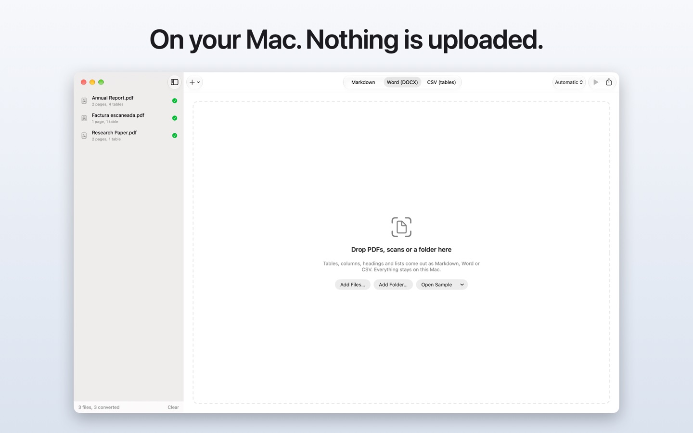Run conversion with the play button

(x=596, y=82)
